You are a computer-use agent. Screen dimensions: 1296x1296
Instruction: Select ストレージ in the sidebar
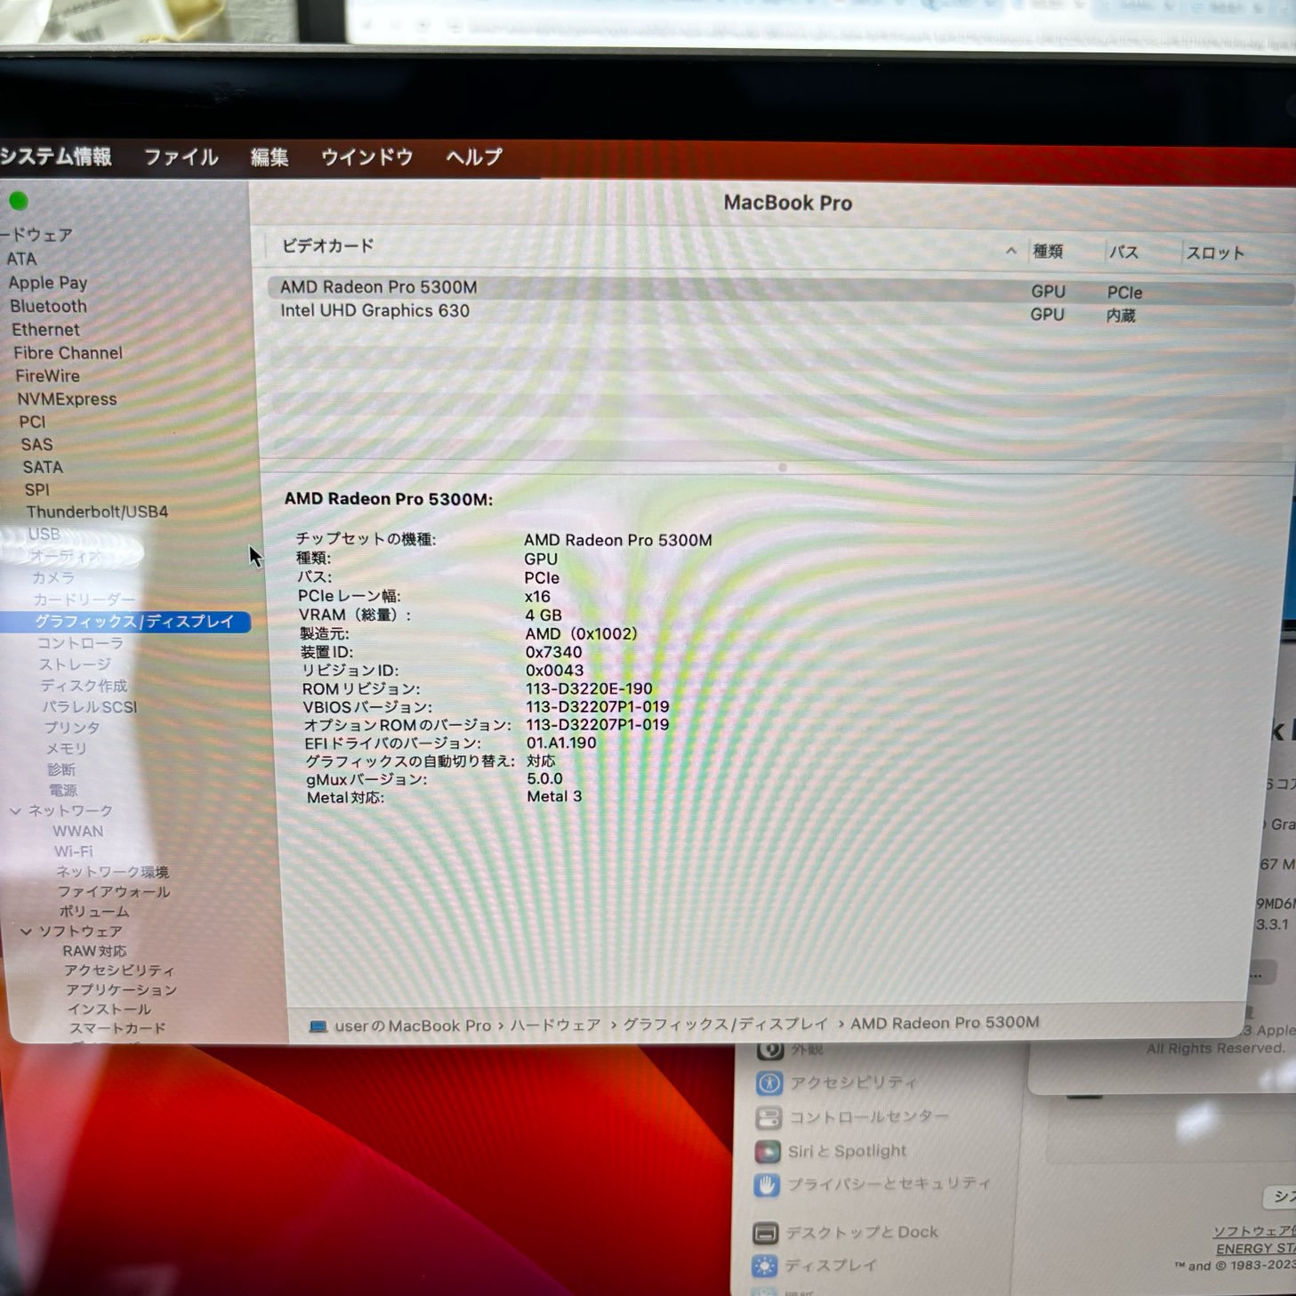[x=75, y=664]
